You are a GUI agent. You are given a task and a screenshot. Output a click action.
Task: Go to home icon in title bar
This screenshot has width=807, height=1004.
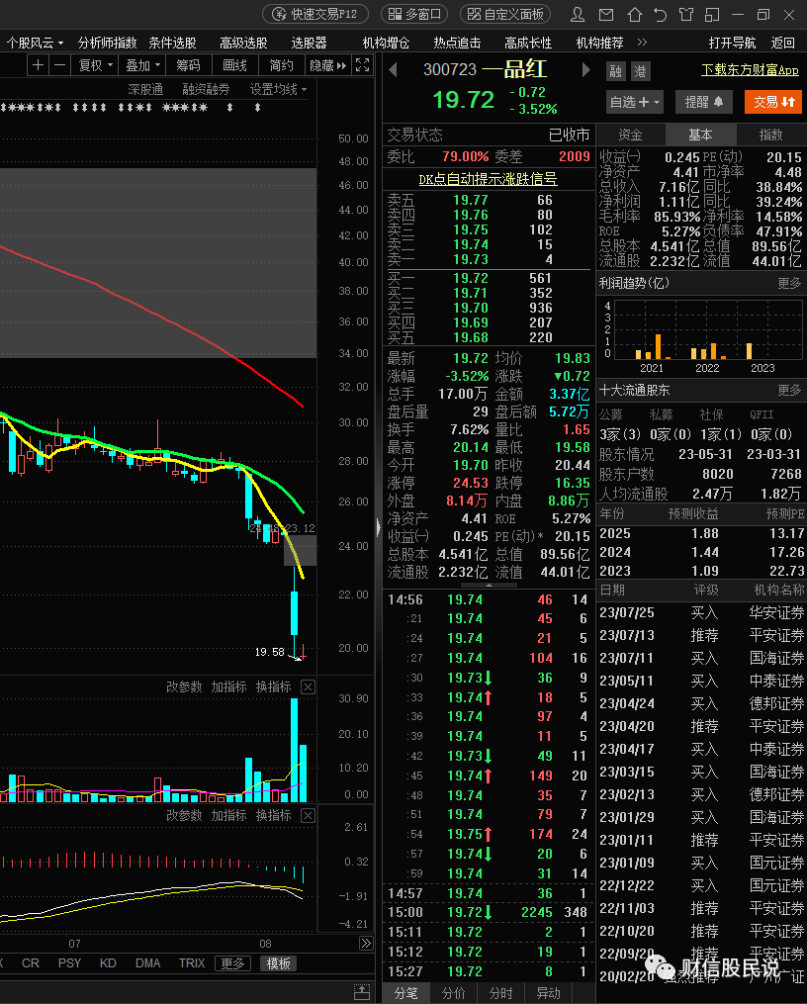click(x=634, y=14)
